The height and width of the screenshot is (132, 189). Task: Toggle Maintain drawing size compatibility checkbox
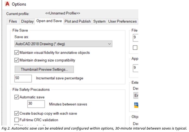[17, 60]
